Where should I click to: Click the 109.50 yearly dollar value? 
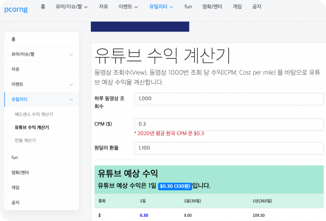point(258,215)
